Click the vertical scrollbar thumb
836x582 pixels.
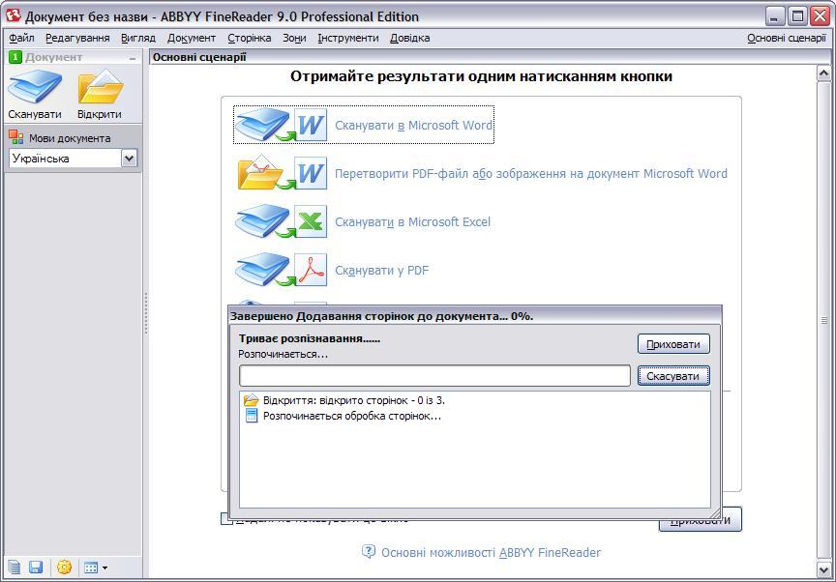[823, 321]
